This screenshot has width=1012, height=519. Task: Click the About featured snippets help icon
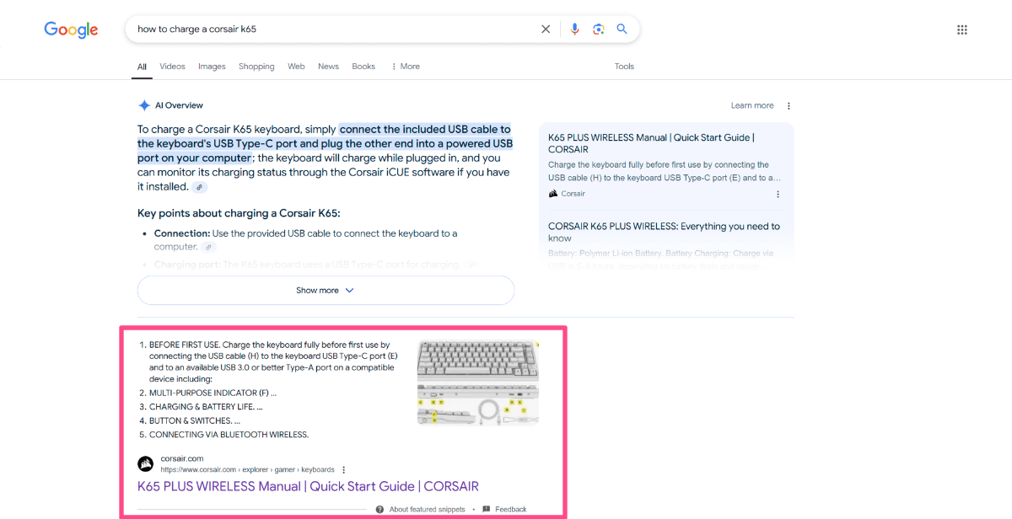379,510
